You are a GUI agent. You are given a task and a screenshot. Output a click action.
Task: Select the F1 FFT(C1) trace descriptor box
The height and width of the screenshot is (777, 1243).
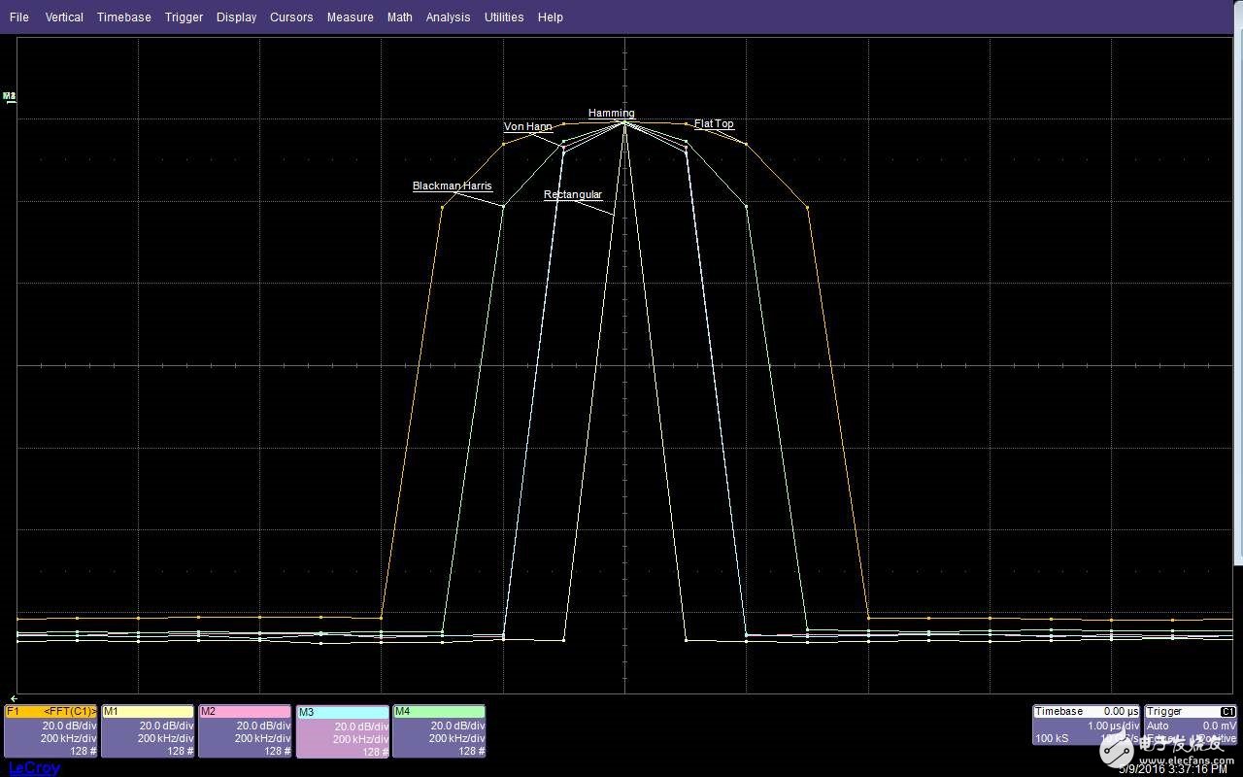click(x=51, y=731)
